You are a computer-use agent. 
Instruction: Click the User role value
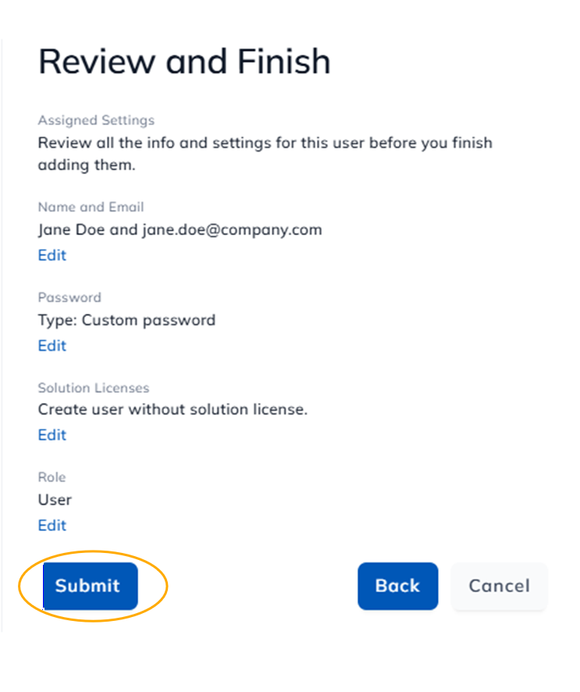tap(55, 500)
